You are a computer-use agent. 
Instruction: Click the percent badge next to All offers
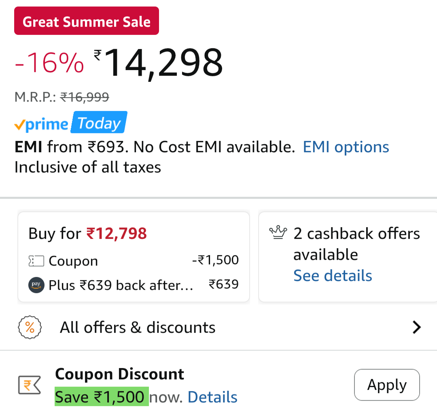[x=30, y=327]
